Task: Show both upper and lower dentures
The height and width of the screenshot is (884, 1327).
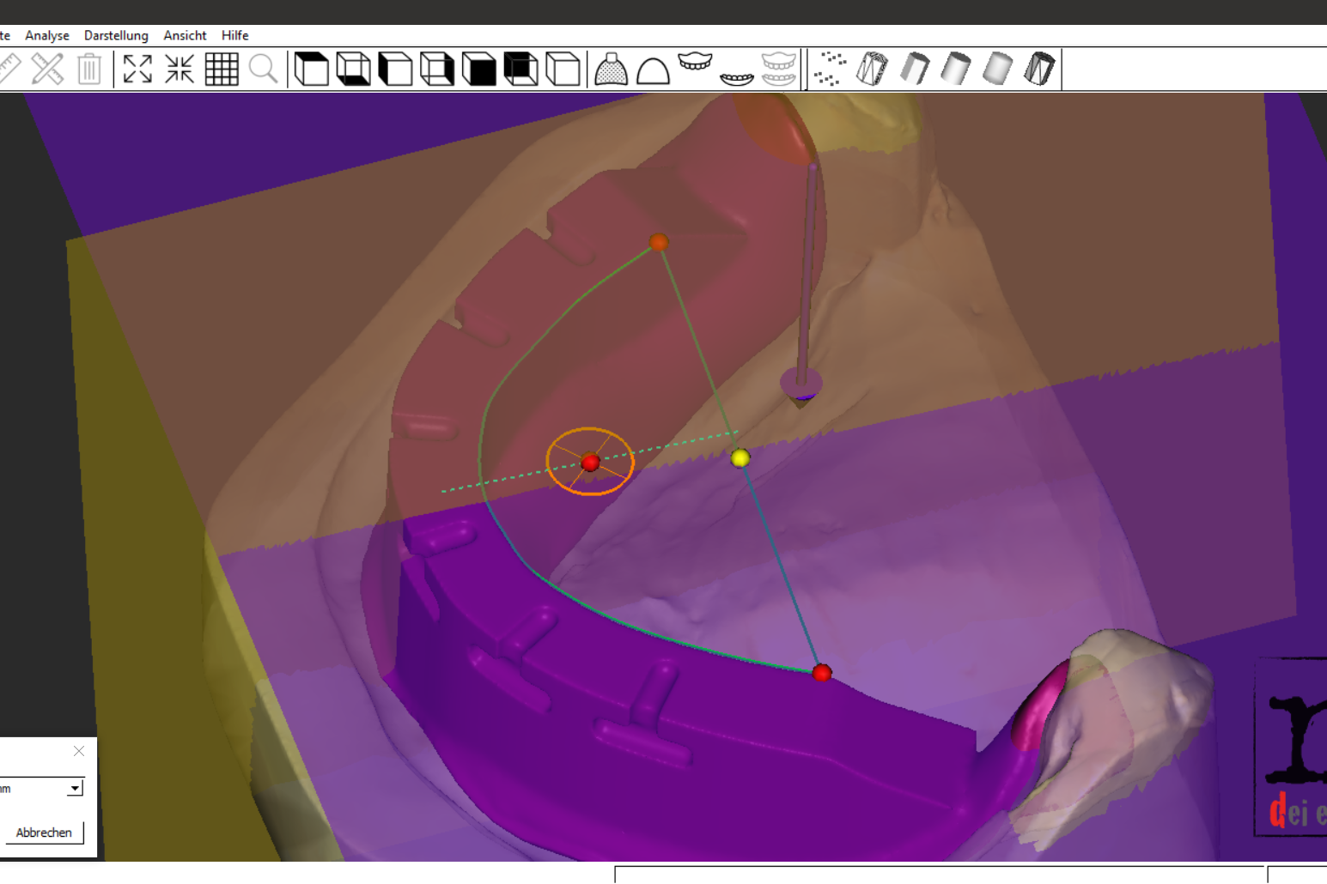Action: (778, 69)
